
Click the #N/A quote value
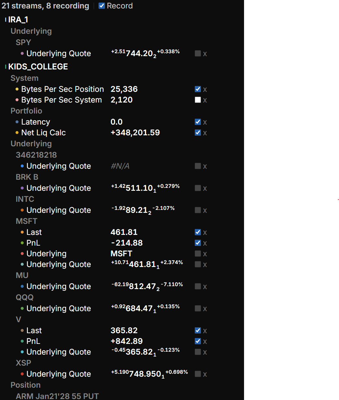[x=120, y=166]
